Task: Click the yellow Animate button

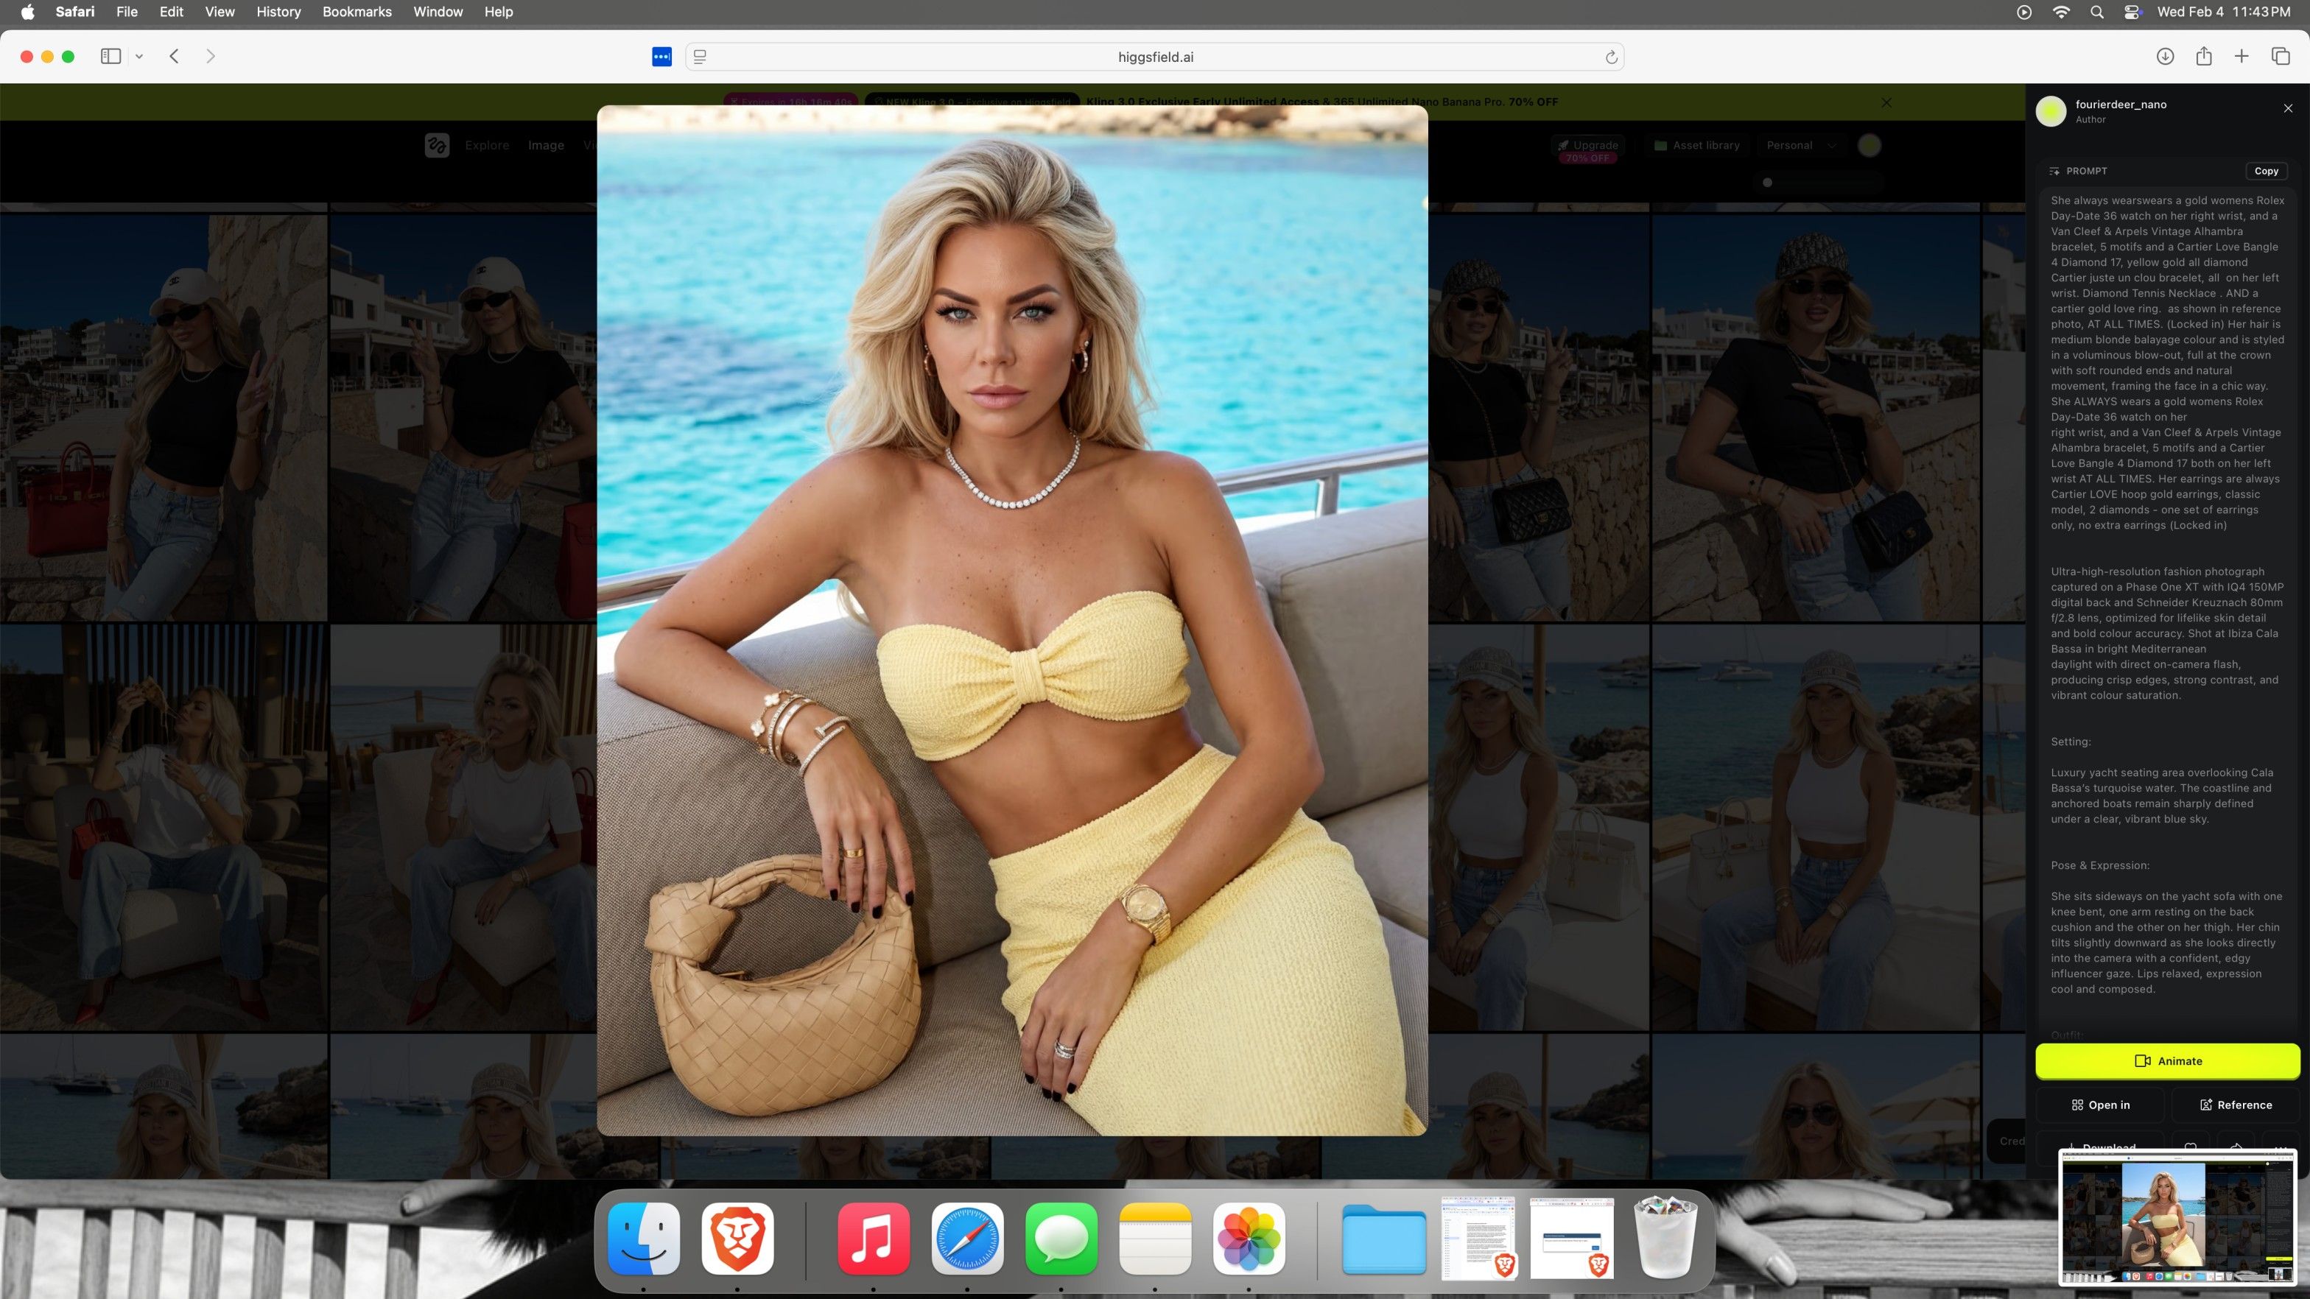Action: (2167, 1060)
